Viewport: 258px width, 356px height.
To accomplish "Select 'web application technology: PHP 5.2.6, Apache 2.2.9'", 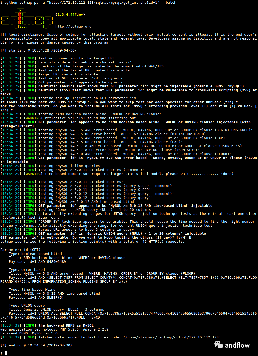I will tap(54, 329).
